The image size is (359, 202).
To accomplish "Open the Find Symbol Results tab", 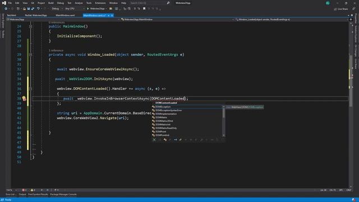I will tap(38, 195).
